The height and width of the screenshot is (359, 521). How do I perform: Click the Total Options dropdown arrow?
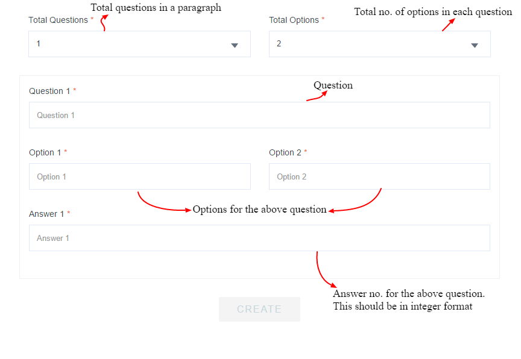click(475, 45)
